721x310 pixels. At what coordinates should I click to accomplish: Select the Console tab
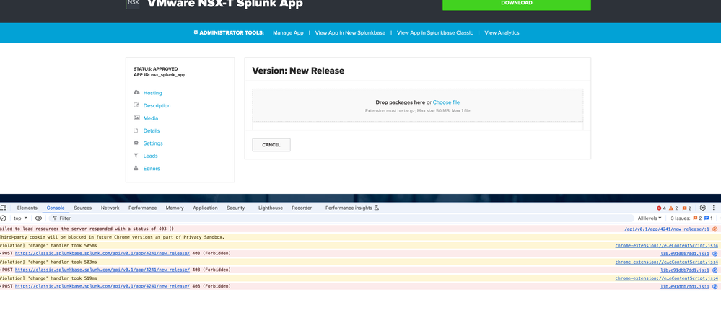click(x=56, y=208)
